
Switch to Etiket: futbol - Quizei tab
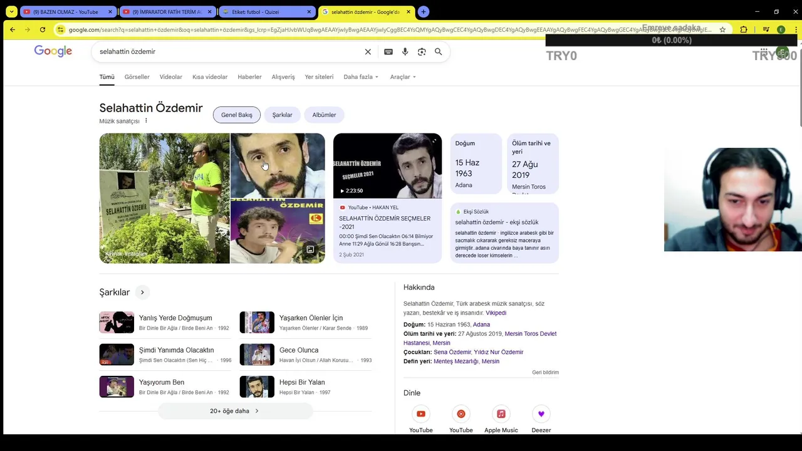click(266, 12)
